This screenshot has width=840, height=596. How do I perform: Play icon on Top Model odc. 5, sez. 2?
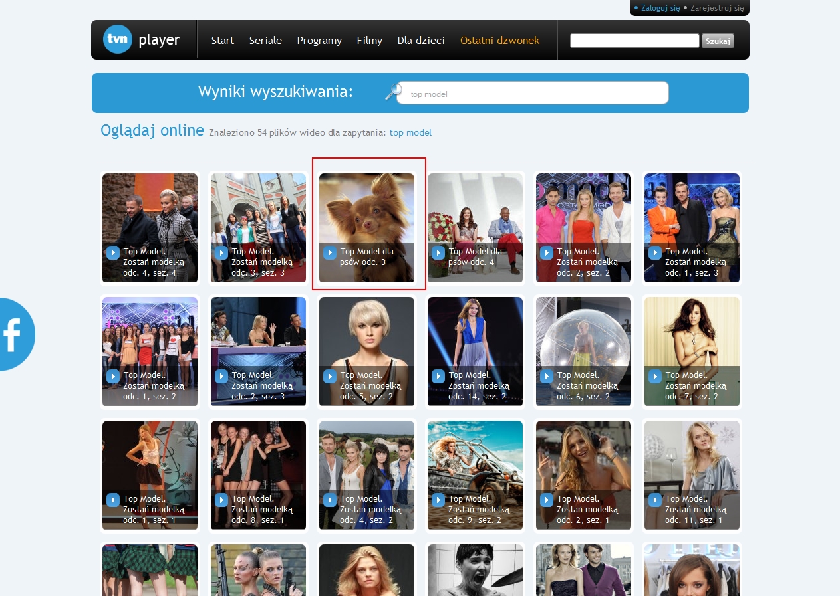[329, 376]
